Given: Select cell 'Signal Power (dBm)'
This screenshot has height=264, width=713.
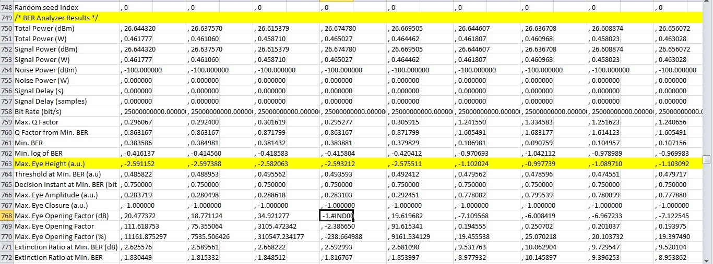Looking at the screenshot, I should 67,49.
